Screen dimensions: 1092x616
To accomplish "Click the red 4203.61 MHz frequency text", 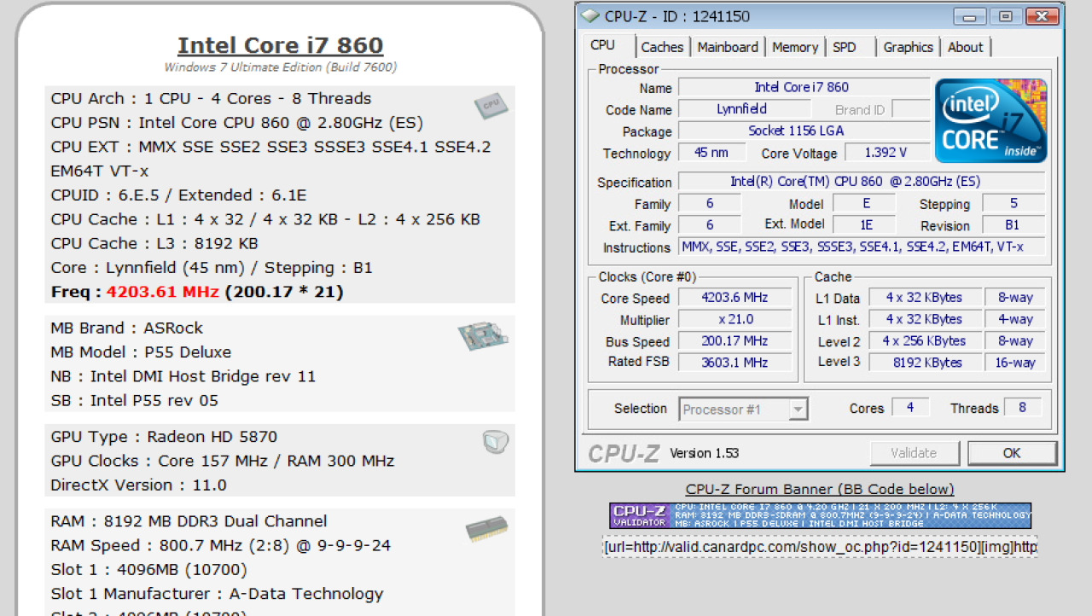I will pyautogui.click(x=163, y=292).
